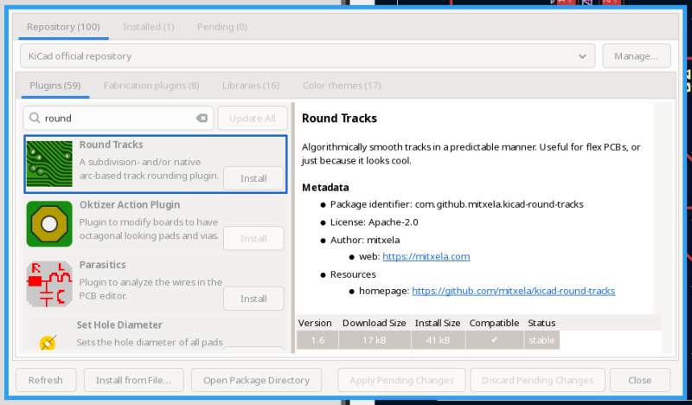This screenshot has width=692, height=405.
Task: Click the Update All button
Action: coord(253,119)
